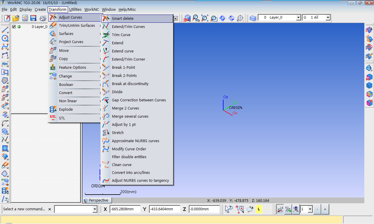This screenshot has width=374, height=224.
Task: Open the Utilities menu
Action: click(75, 9)
